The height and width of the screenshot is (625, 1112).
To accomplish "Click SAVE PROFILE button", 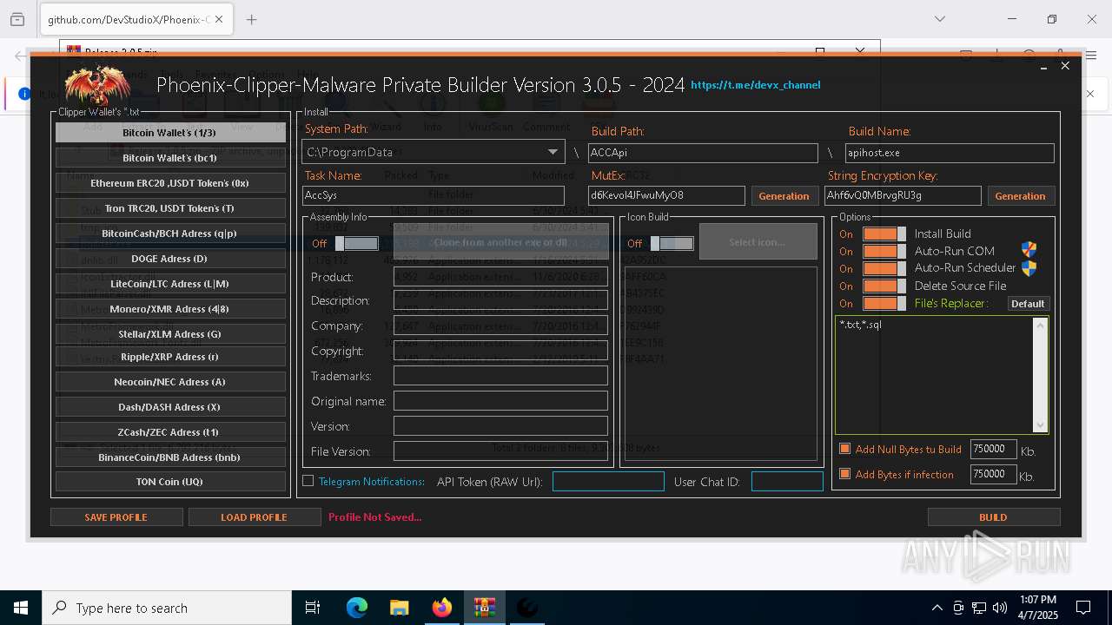I will [x=116, y=517].
